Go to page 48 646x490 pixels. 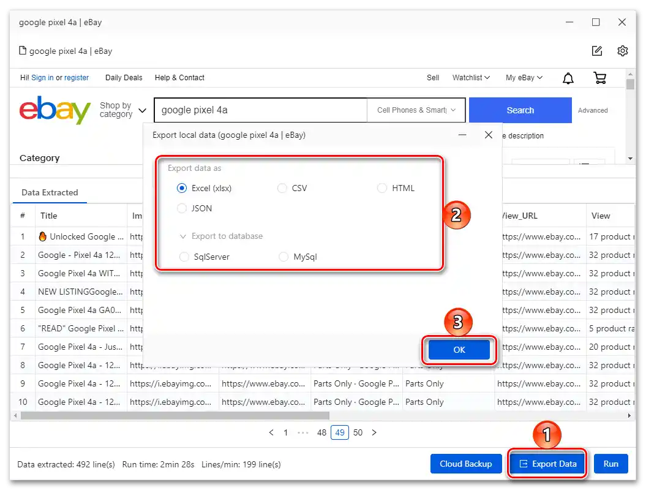321,432
